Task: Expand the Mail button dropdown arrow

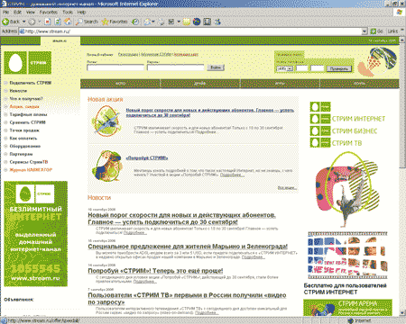Action: (153, 22)
